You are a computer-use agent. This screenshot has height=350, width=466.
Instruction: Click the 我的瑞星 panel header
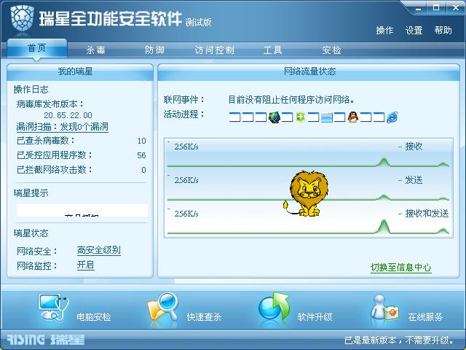(x=80, y=71)
